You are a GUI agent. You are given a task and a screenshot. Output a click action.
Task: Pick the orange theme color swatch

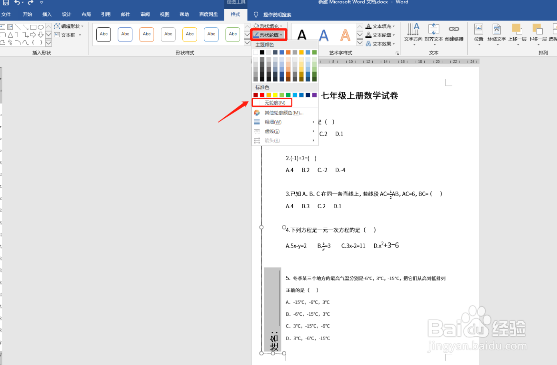pyautogui.click(x=288, y=52)
